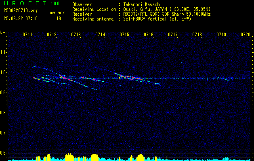
Task: Click the 0712 time marker
Action: tap(52, 34)
